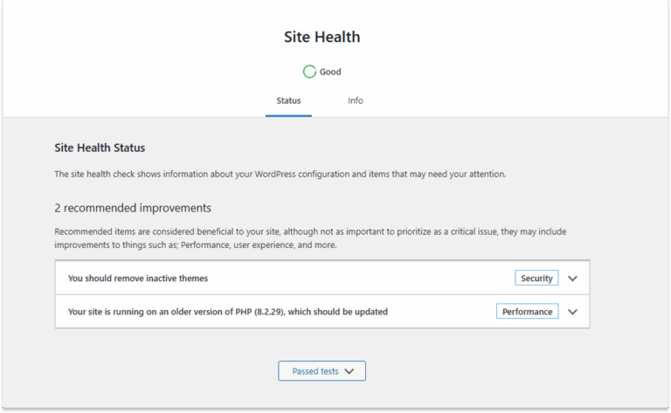Expand the inactive themes row chevron
The width and height of the screenshot is (671, 413).
[x=573, y=279]
